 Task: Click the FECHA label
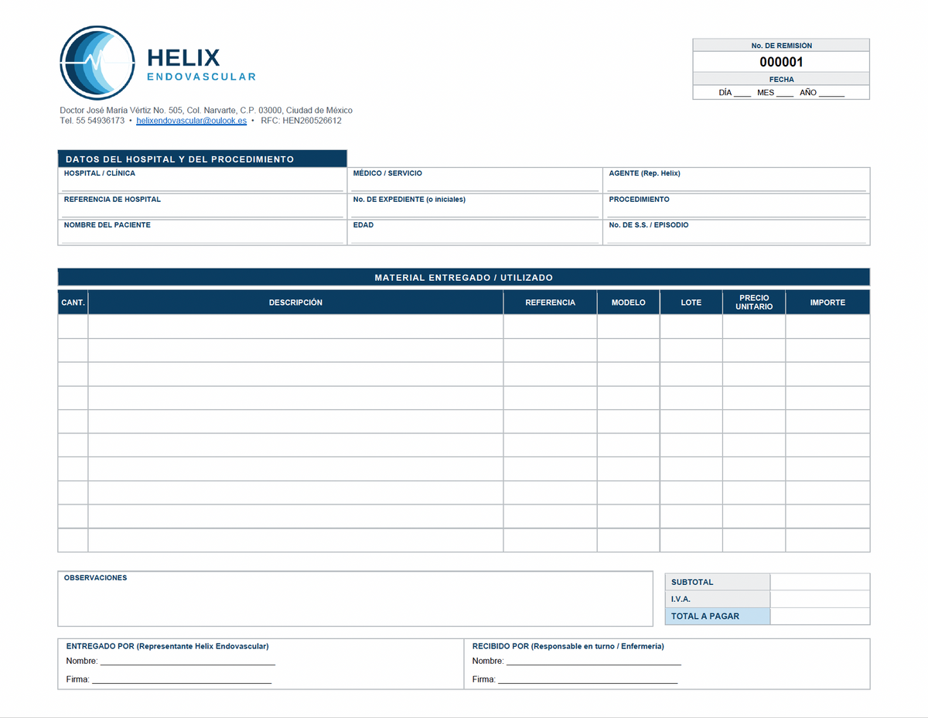pos(781,79)
